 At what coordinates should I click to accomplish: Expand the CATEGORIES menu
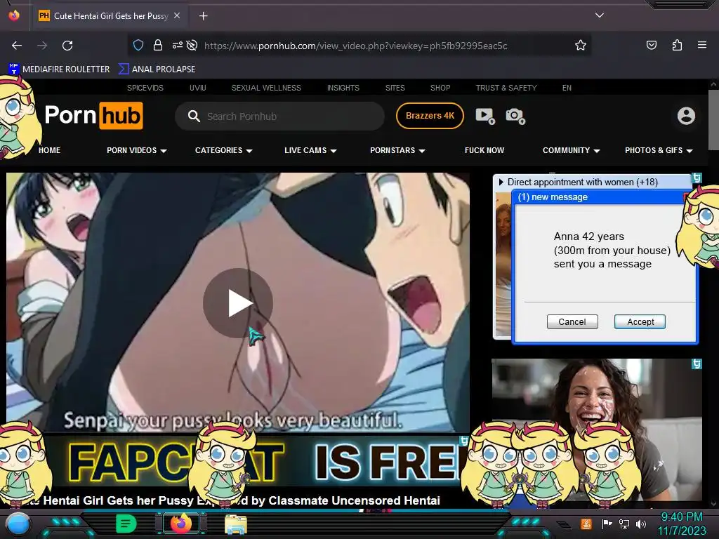224,150
